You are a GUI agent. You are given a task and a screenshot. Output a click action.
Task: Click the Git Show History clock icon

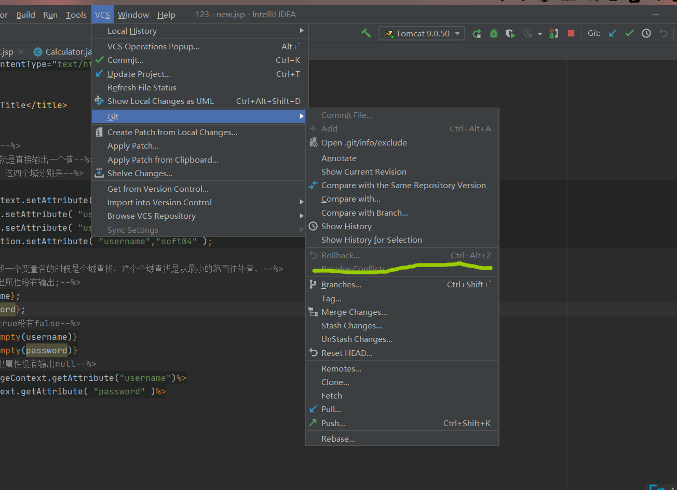coord(646,33)
